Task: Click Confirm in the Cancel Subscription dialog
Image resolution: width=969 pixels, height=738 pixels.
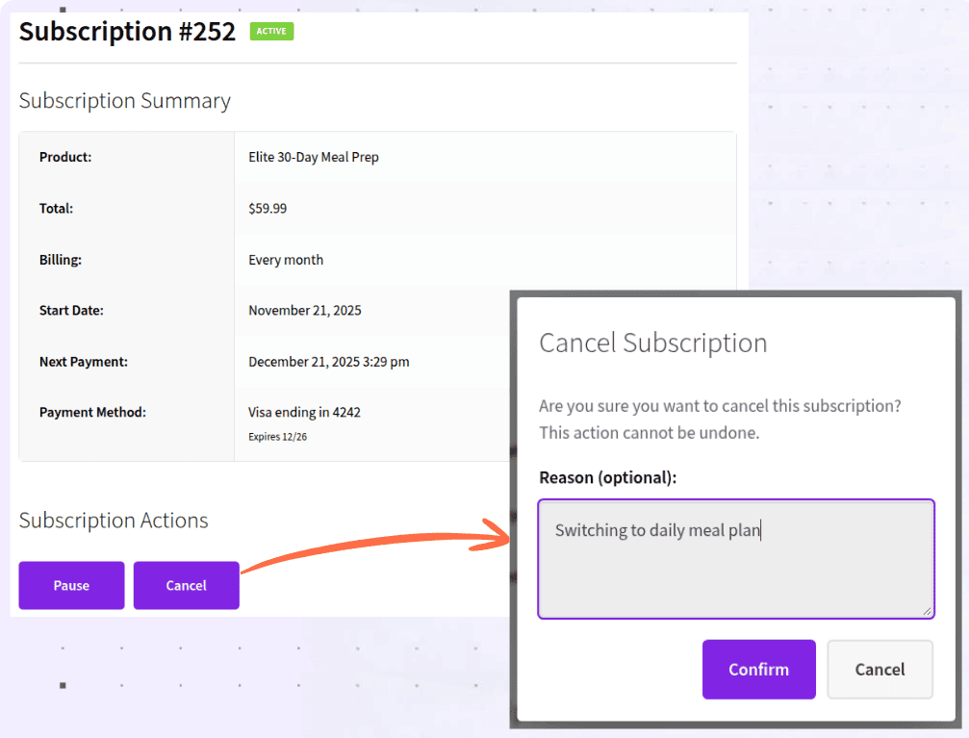Action: click(x=758, y=669)
